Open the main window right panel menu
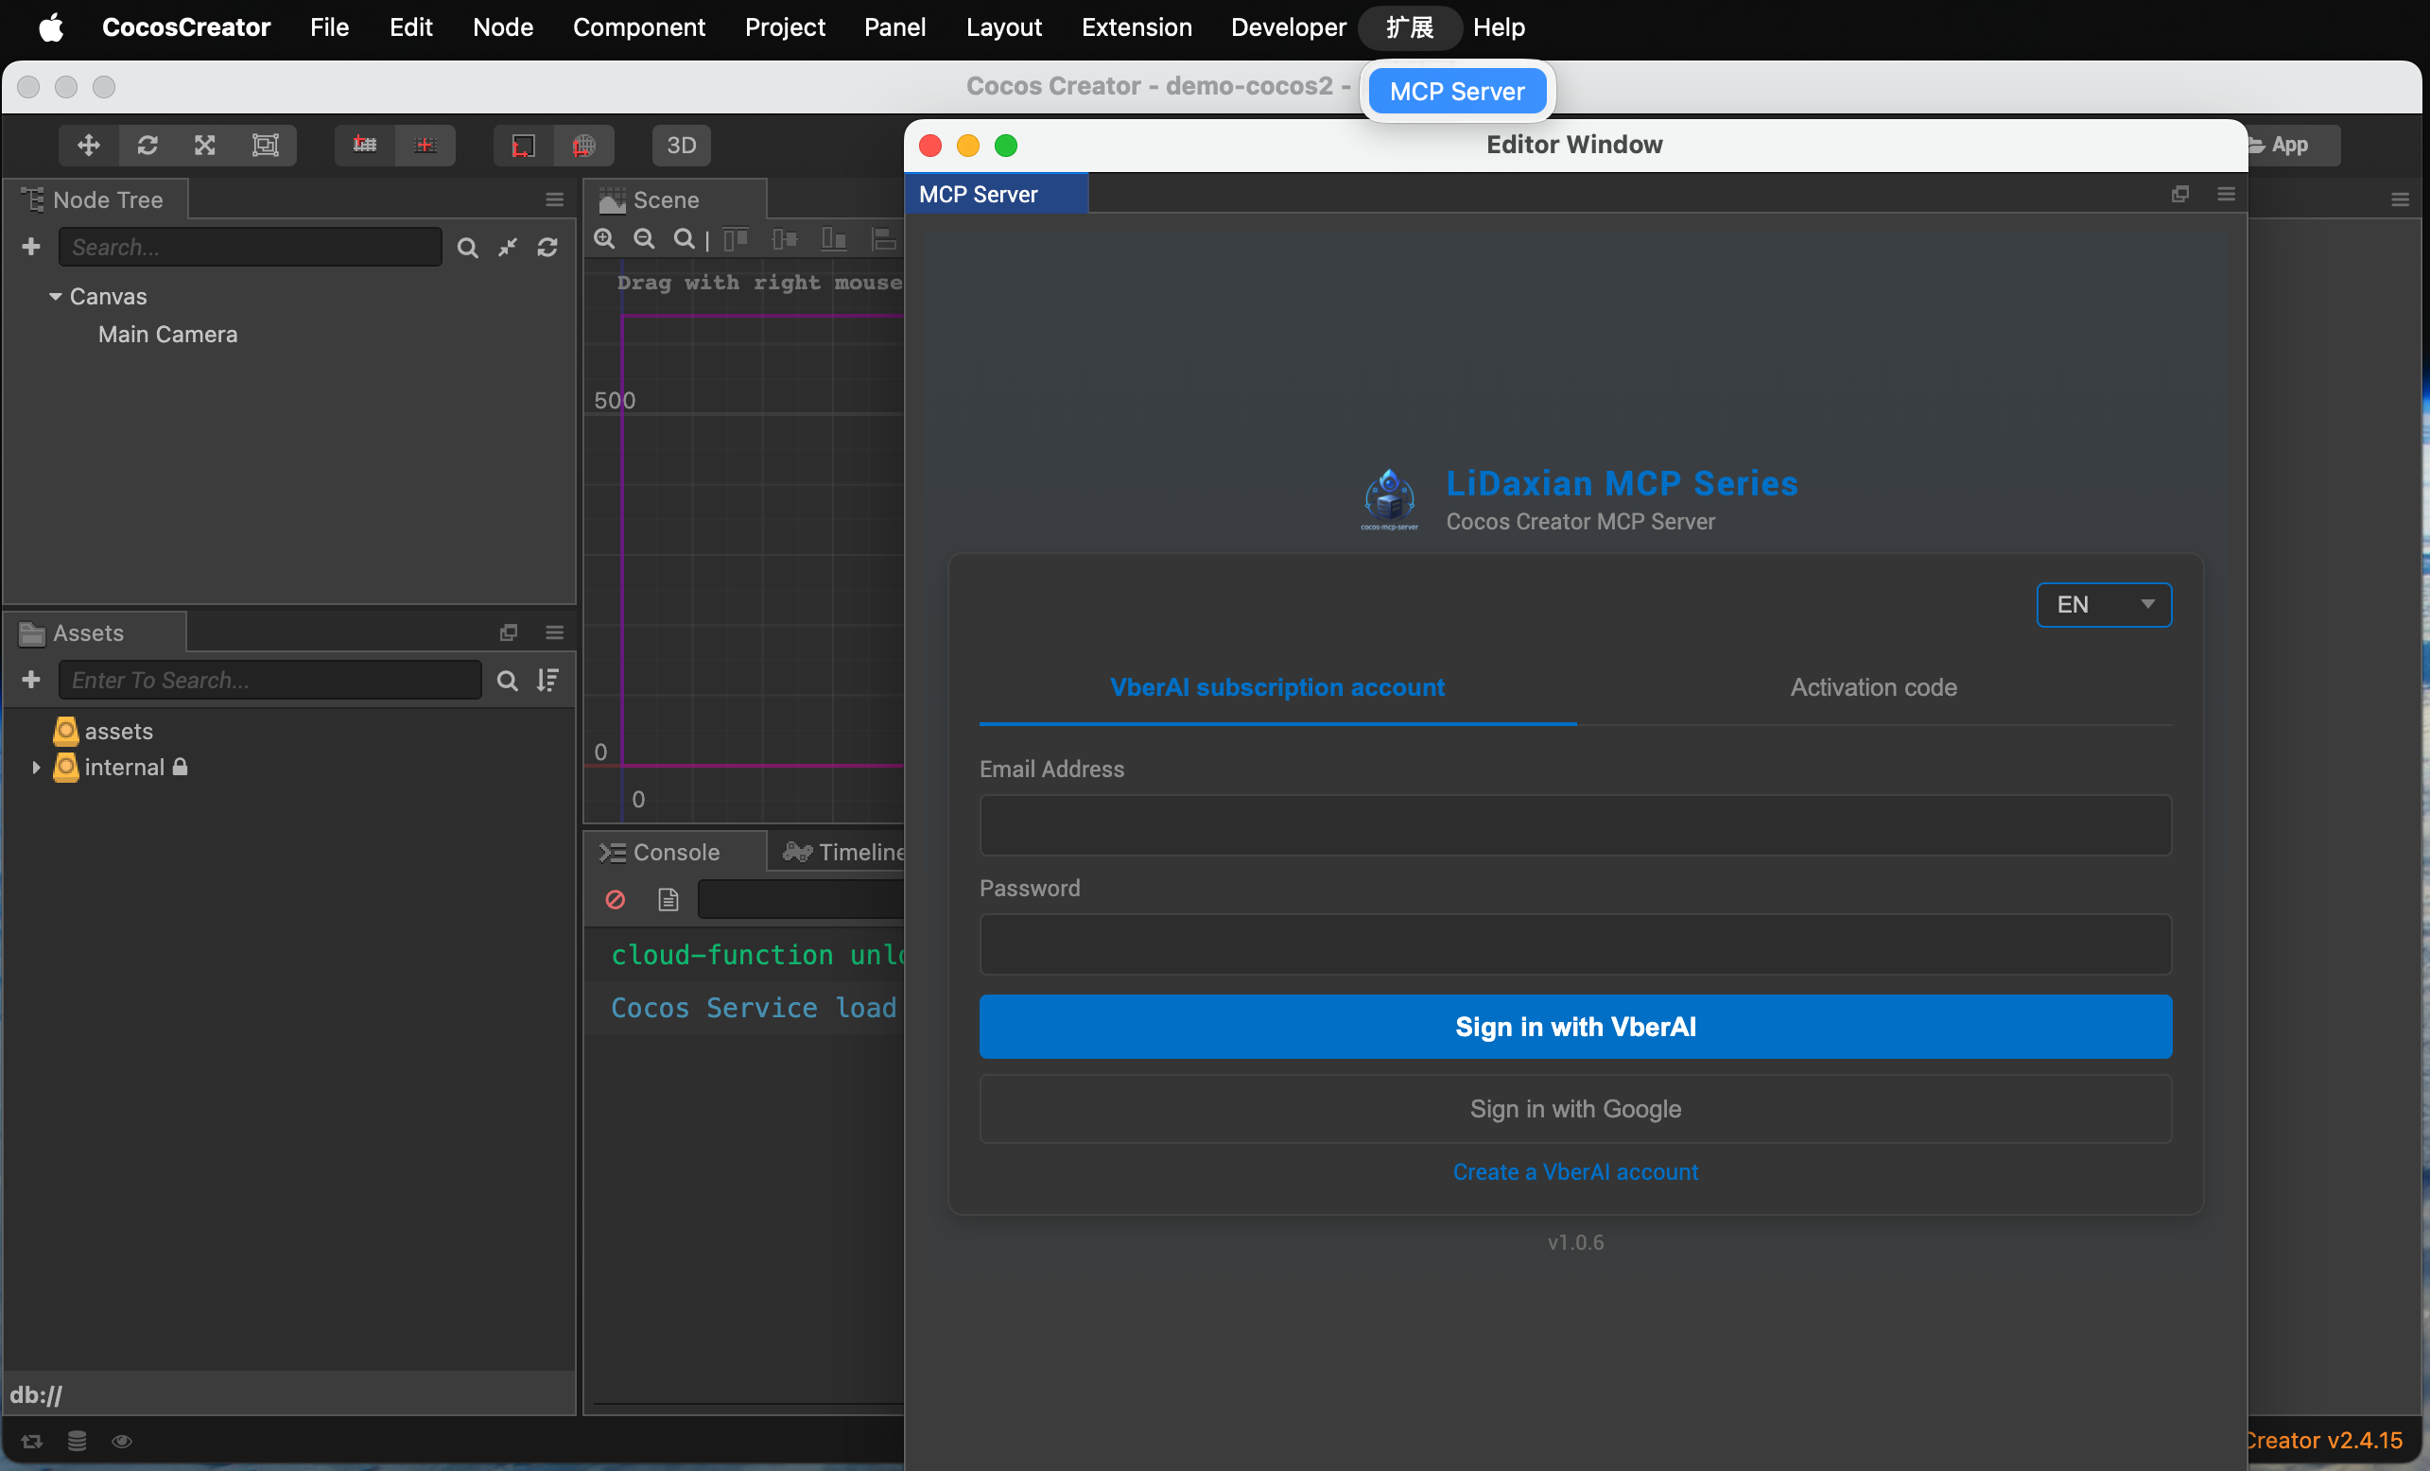 pos(2400,200)
